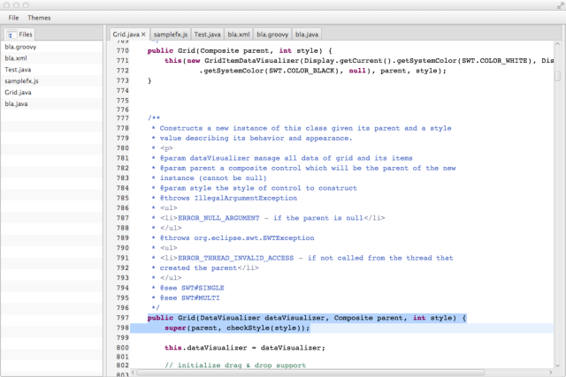Open bla.groovy in the file list

(x=51, y=47)
